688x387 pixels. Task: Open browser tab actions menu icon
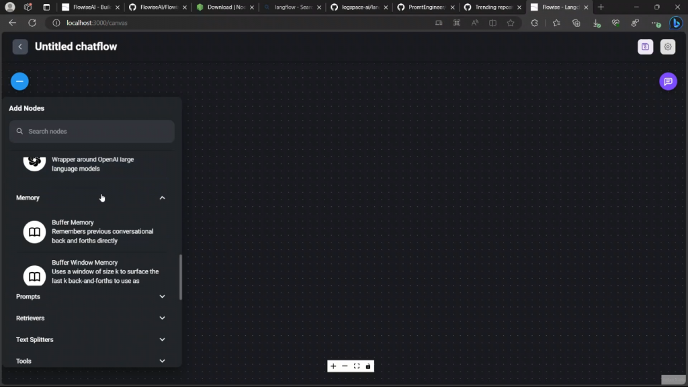click(46, 7)
